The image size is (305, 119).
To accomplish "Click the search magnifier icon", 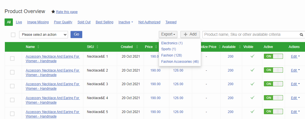I will (x=301, y=35).
